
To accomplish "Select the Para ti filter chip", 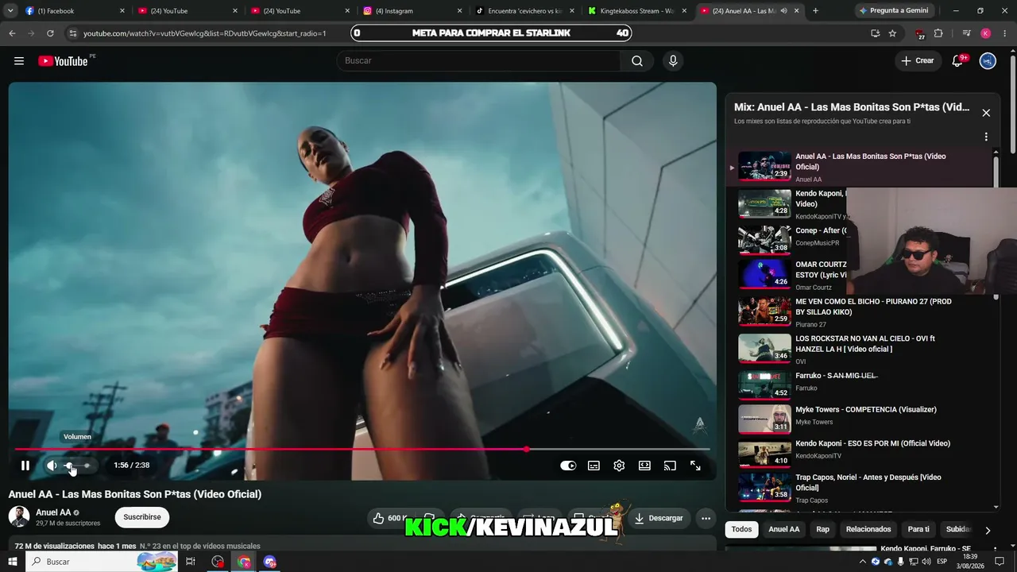I will point(918,529).
